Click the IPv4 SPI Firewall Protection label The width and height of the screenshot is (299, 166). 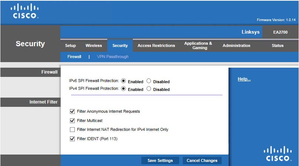coord(94,88)
